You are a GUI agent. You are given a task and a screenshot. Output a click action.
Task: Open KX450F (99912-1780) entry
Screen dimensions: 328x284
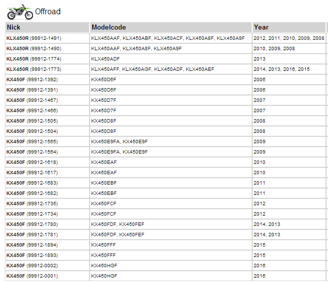pos(32,224)
